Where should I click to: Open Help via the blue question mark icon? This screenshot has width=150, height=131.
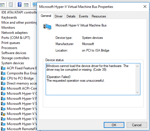pyautogui.click(x=19, y=5)
